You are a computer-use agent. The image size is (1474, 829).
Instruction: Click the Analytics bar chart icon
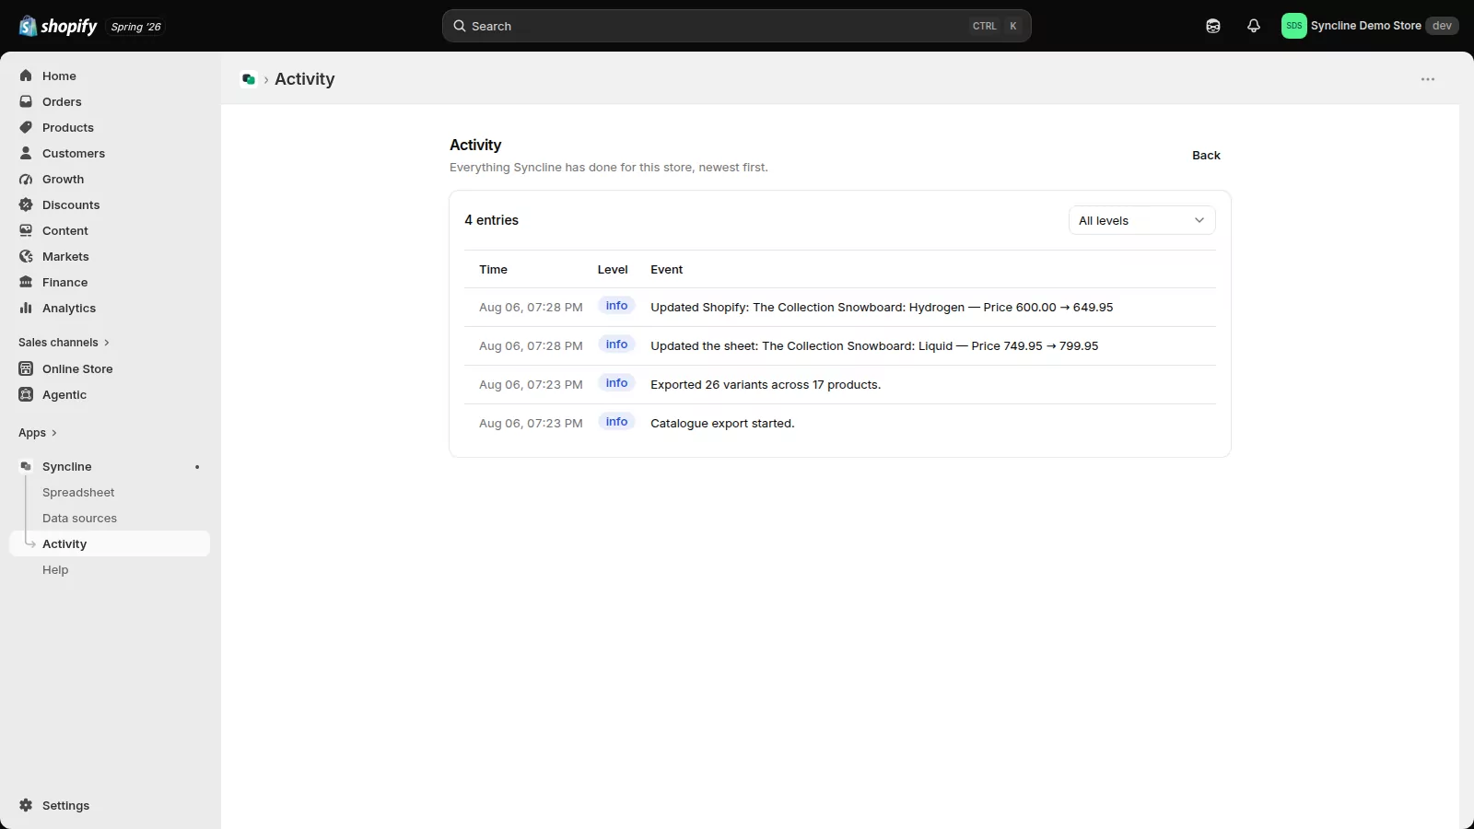point(26,308)
